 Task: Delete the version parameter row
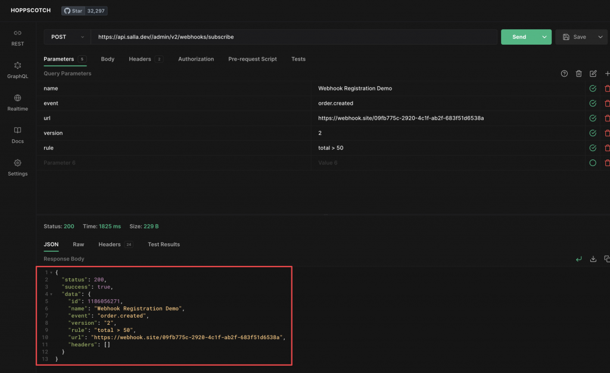pyautogui.click(x=607, y=133)
